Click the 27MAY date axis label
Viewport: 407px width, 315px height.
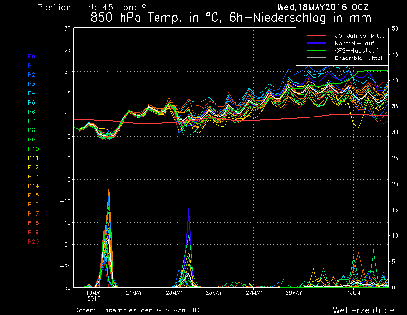[x=254, y=293]
